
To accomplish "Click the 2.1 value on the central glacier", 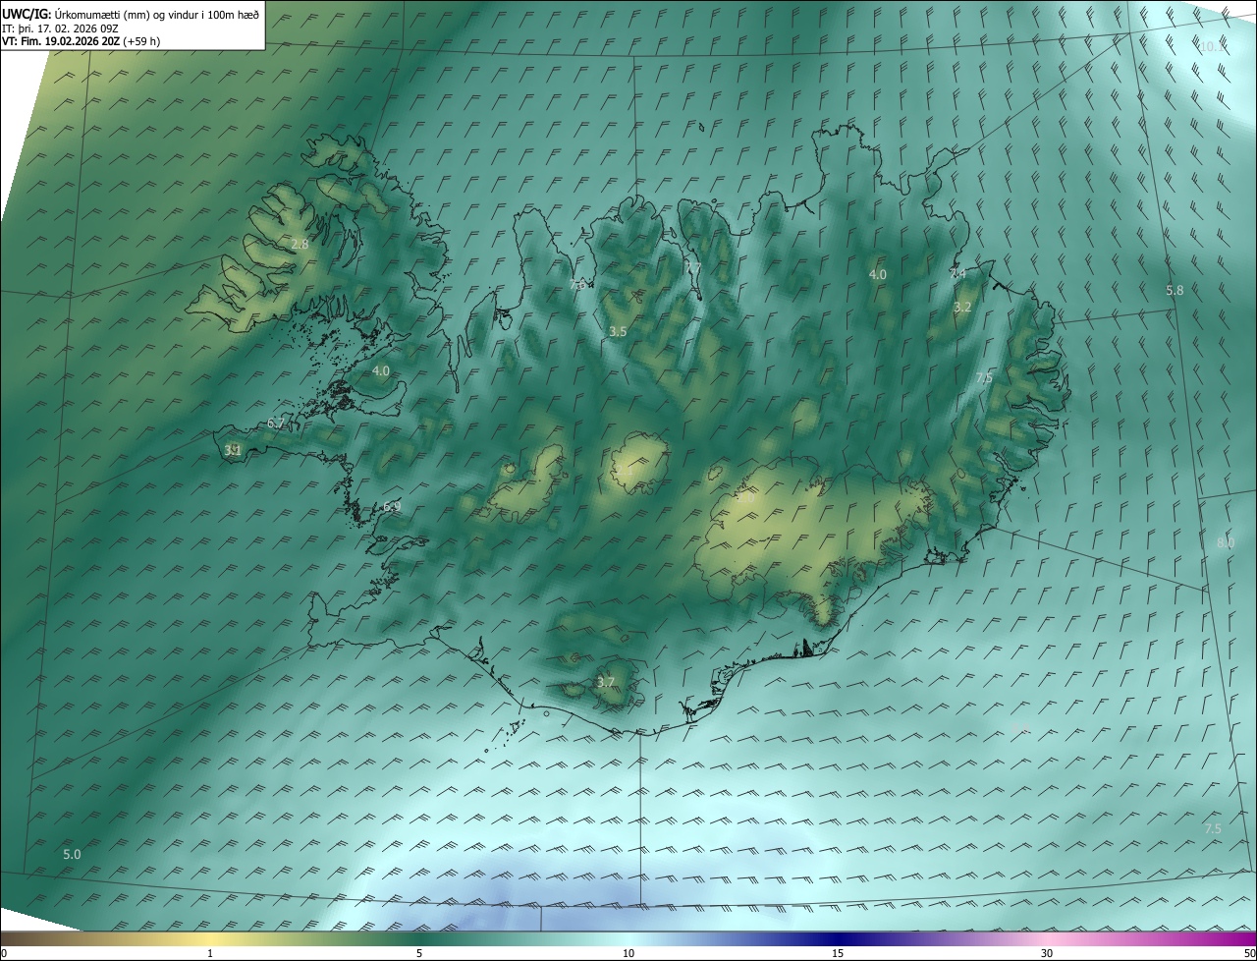I will [x=625, y=472].
